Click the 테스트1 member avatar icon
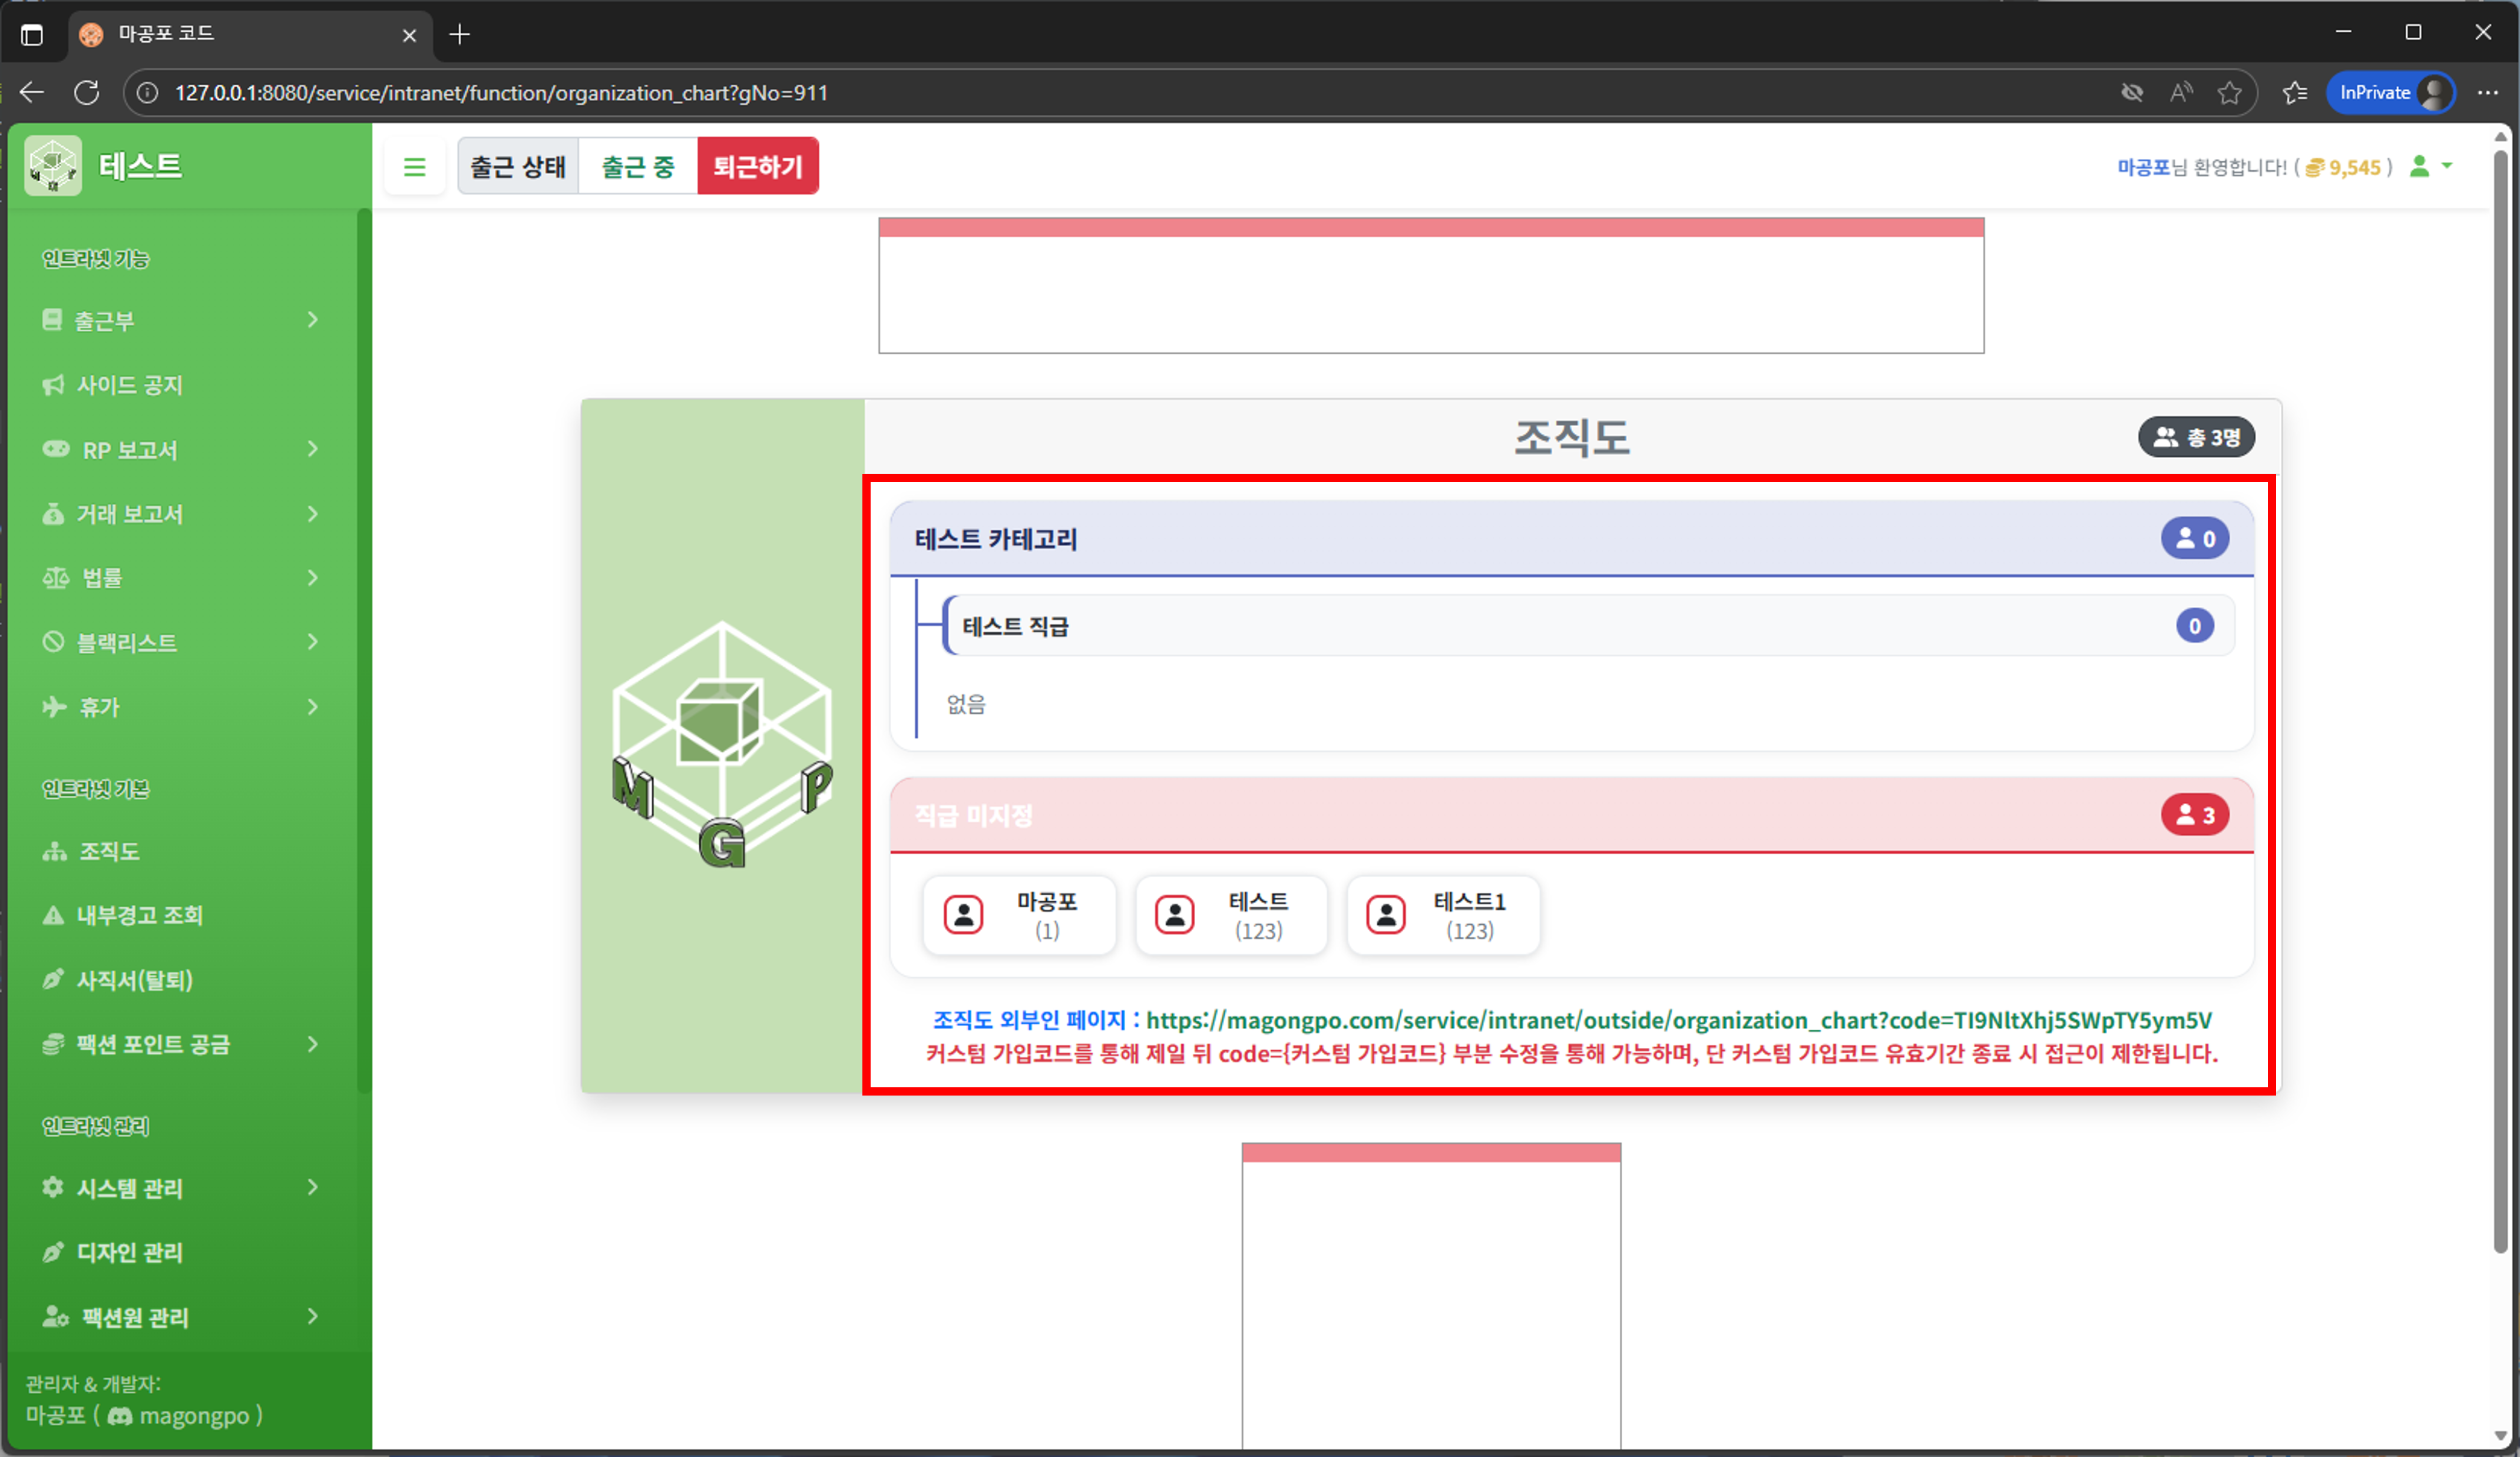 [x=1386, y=915]
